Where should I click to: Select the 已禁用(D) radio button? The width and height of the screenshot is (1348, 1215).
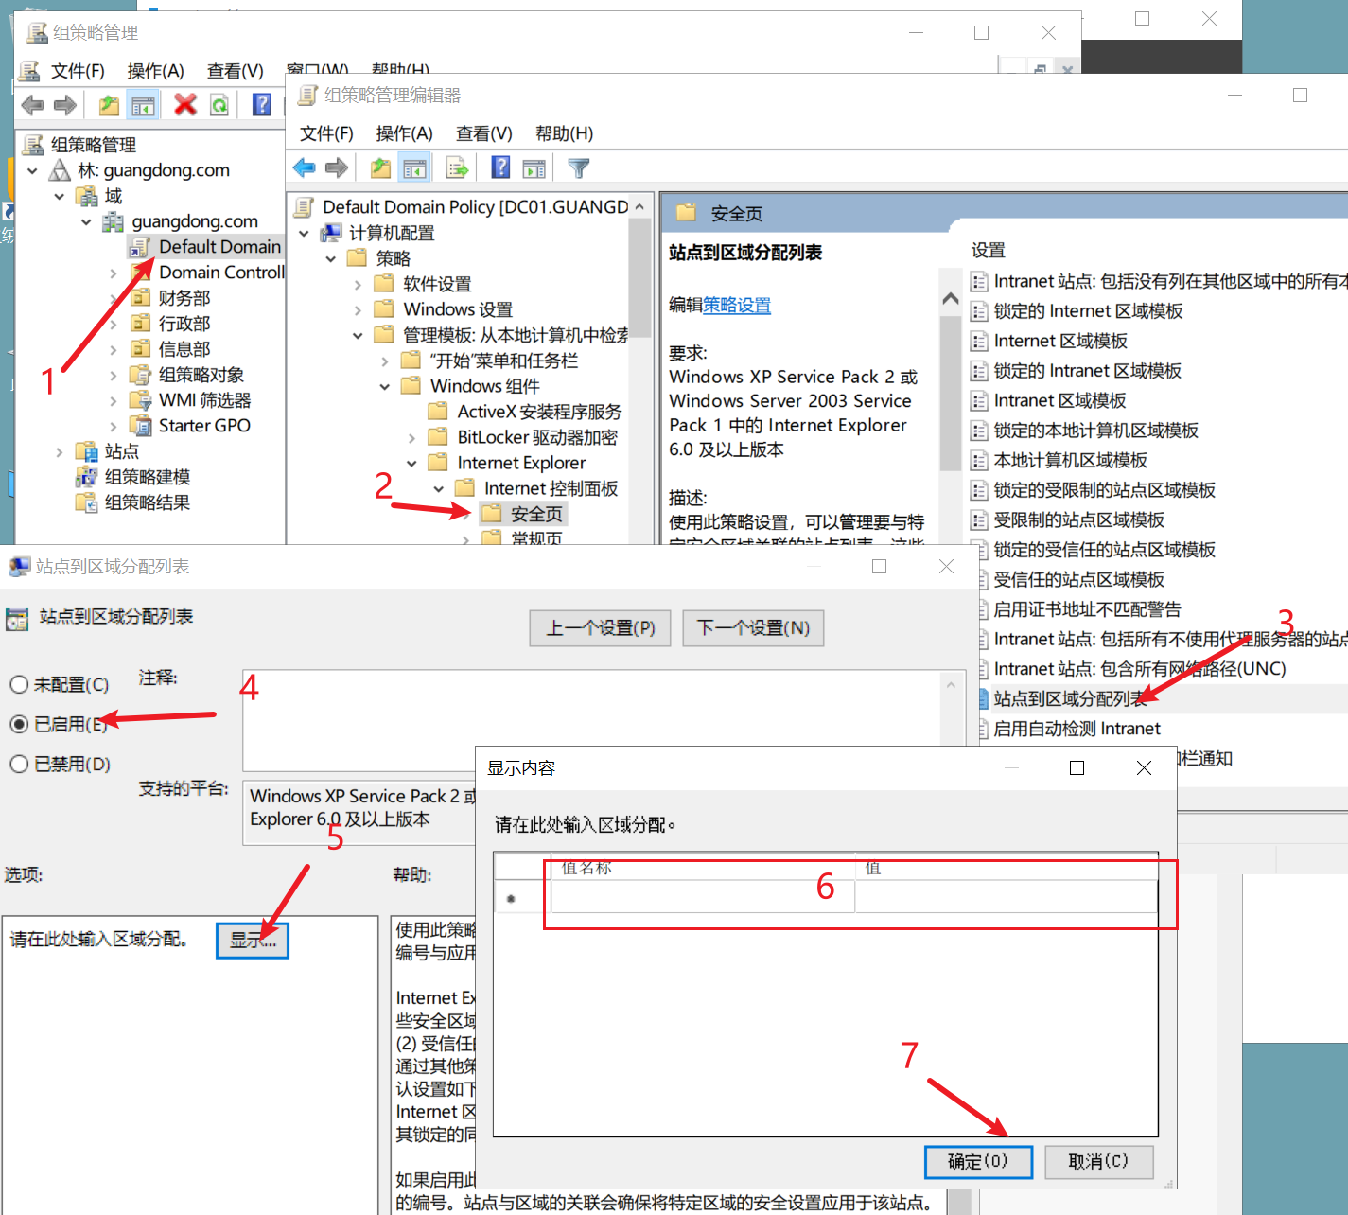coord(19,764)
